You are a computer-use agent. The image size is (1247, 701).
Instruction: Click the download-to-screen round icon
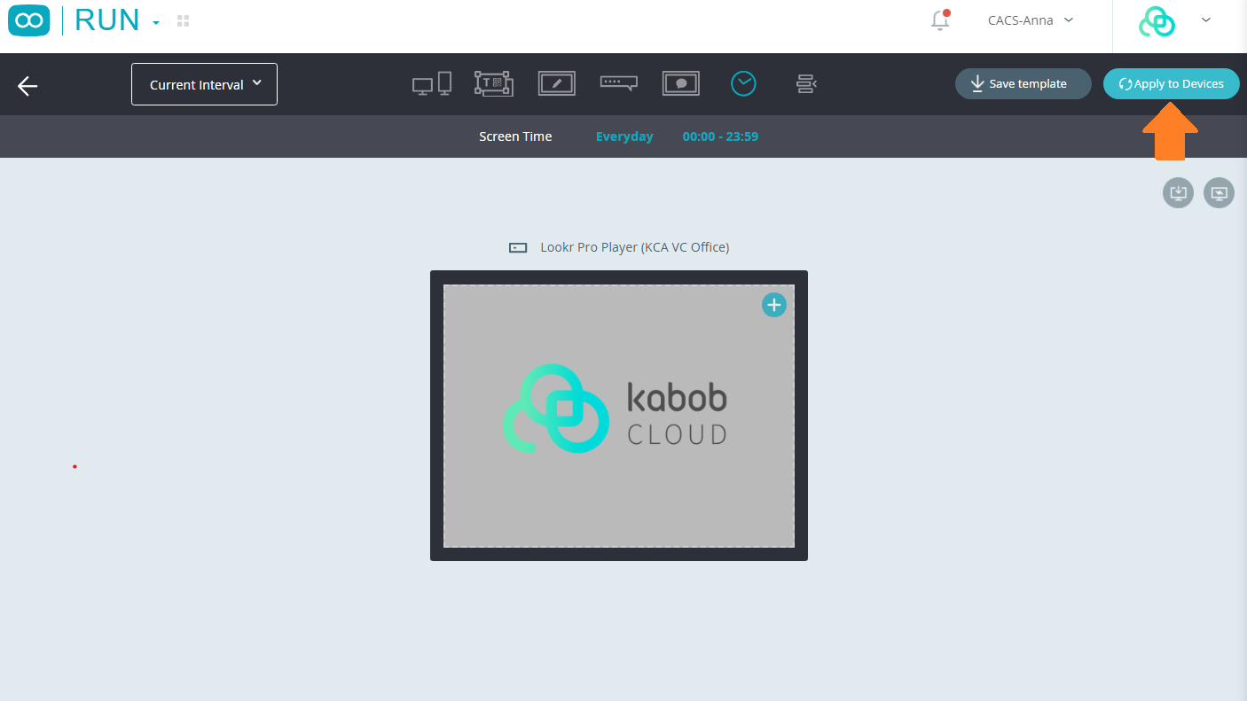tap(1178, 192)
